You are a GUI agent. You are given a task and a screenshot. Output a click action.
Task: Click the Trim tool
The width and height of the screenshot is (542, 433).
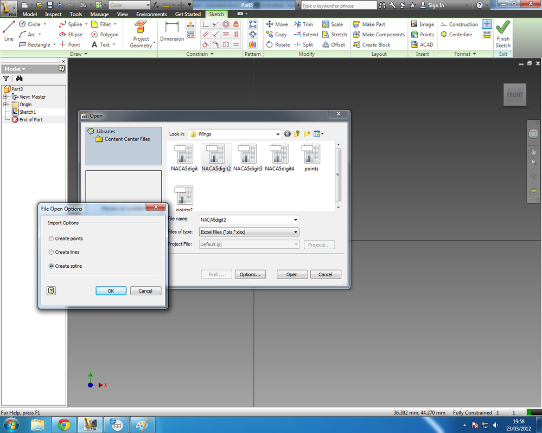303,24
